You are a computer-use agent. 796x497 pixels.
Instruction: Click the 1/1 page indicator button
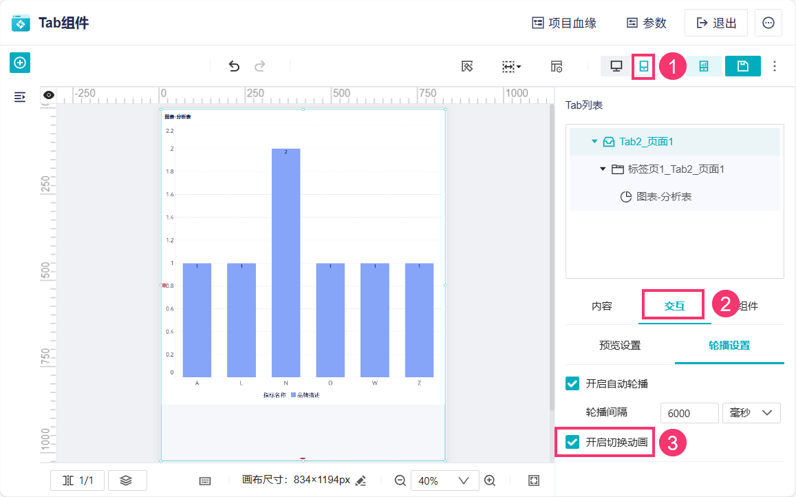click(x=77, y=480)
